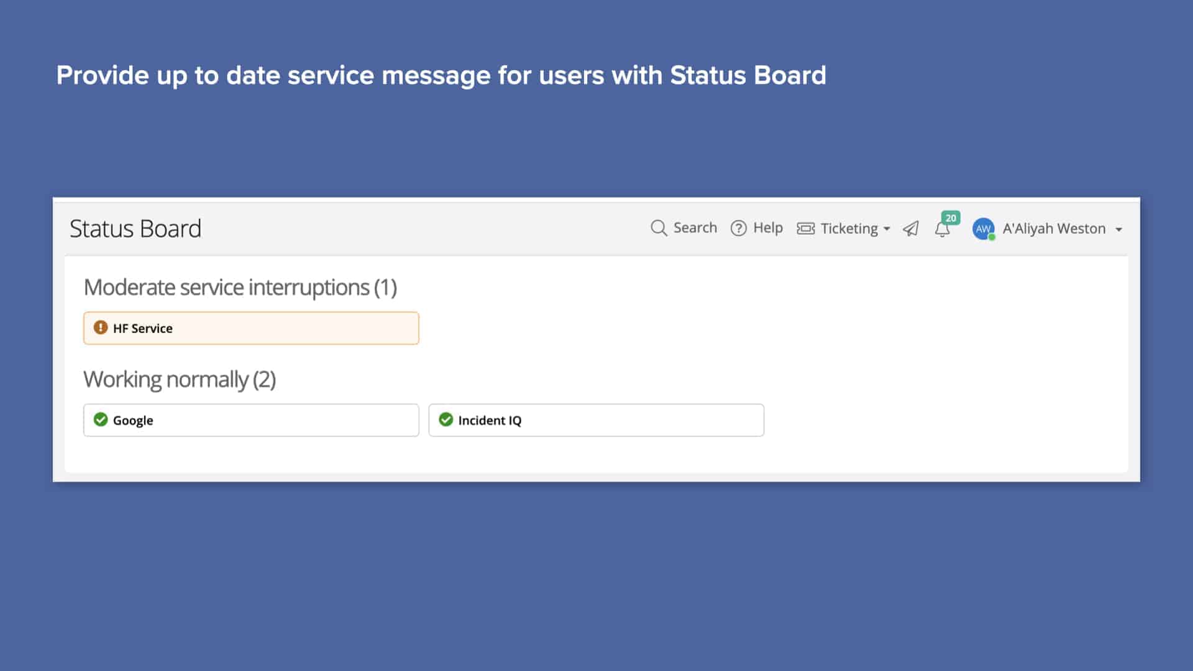
Task: Click the green checkmark on Incident IQ card
Action: coord(446,419)
